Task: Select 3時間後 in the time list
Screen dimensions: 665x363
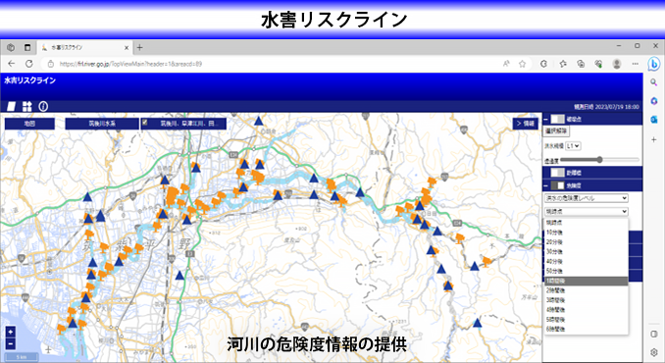Action: [x=586, y=300]
